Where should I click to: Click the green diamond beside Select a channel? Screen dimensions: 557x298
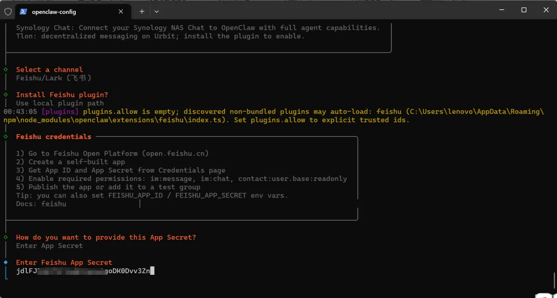[x=6, y=70]
